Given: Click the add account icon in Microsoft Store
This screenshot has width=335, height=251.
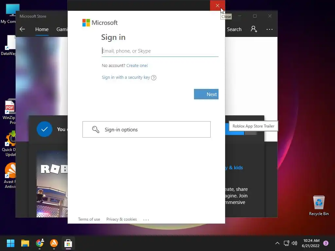Looking at the screenshot, I should click(x=254, y=29).
